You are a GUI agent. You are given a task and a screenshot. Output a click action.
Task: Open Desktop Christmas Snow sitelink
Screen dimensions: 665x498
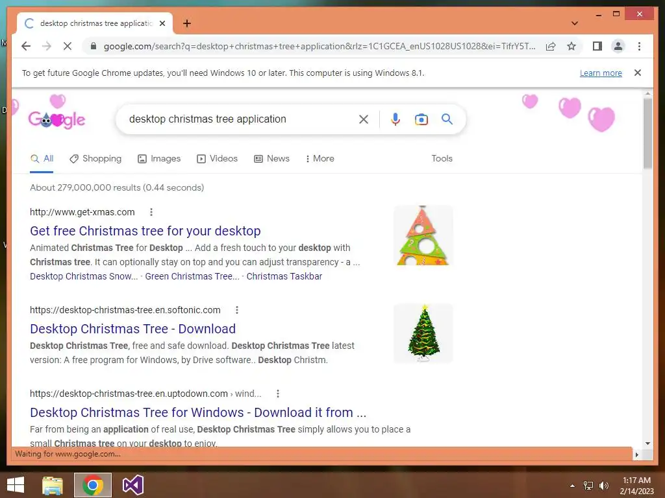click(x=84, y=276)
